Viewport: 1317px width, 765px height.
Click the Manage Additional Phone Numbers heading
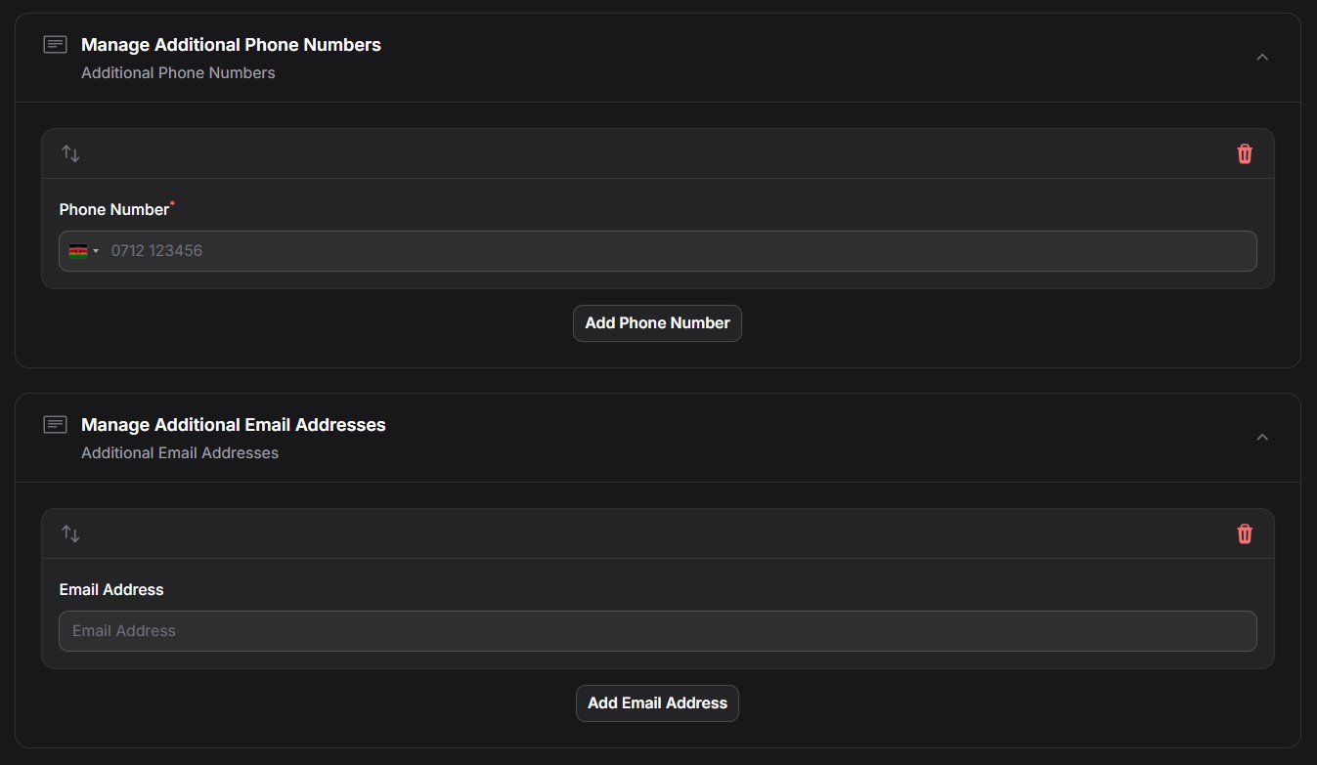(x=231, y=45)
